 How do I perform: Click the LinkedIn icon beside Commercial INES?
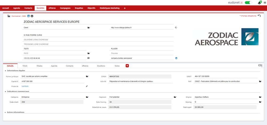coord(29,16)
